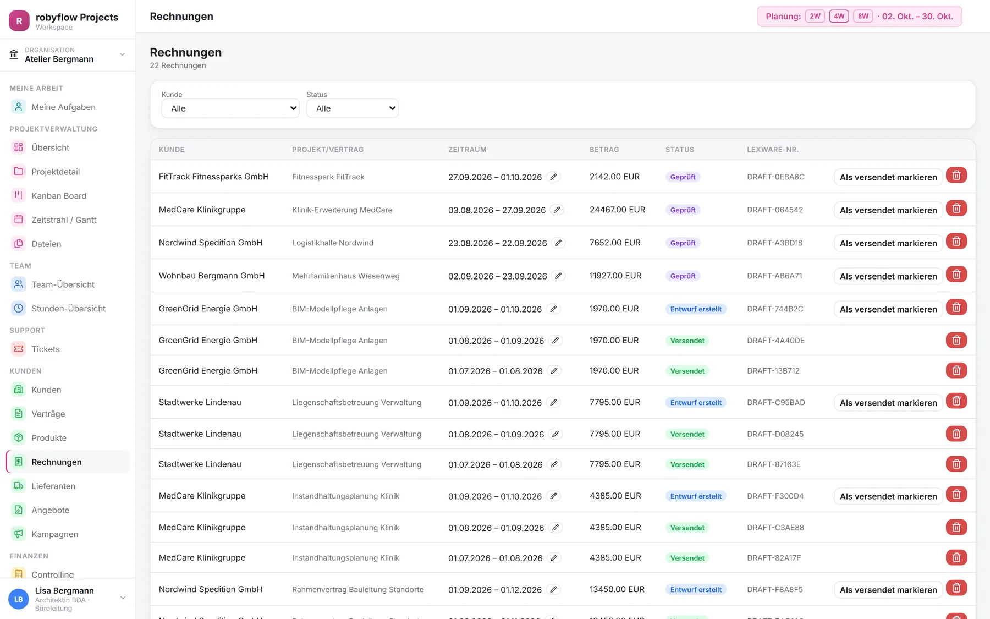990x619 pixels.
Task: Click the robyflow Projects workspace logo
Action: coord(19,21)
